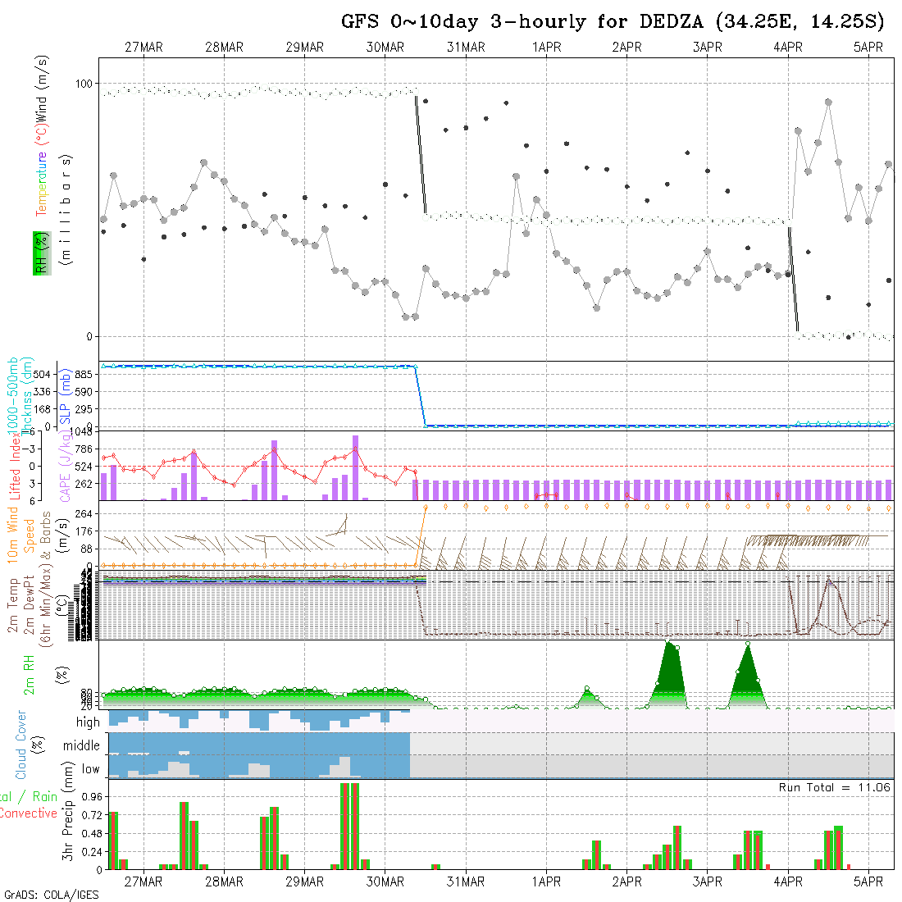Image resolution: width=902 pixels, height=902 pixels.
Task: Click the Cloud Cover axis label
Action: [x=21, y=745]
